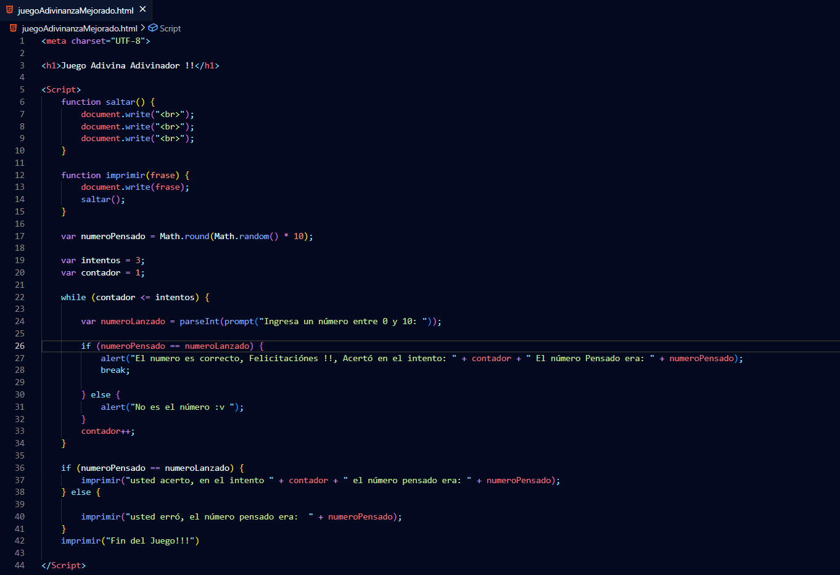Viewport: 840px width, 575px height.
Task: Click the first document.write("<br>") on line 7
Action: 138,114
